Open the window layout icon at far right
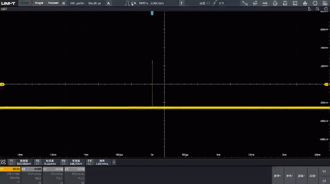Image resolution: width=330 pixels, height=184 pixels. (325, 3)
